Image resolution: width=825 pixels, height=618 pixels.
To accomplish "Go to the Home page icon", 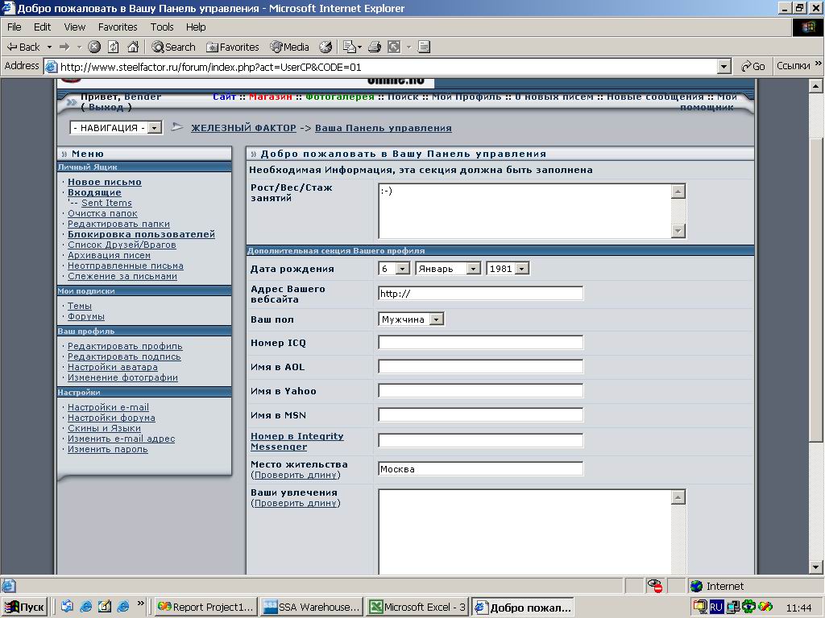I will point(133,47).
